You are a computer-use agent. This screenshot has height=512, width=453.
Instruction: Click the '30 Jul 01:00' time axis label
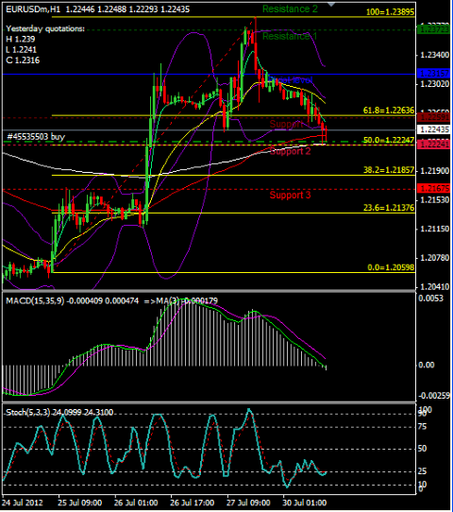[304, 503]
